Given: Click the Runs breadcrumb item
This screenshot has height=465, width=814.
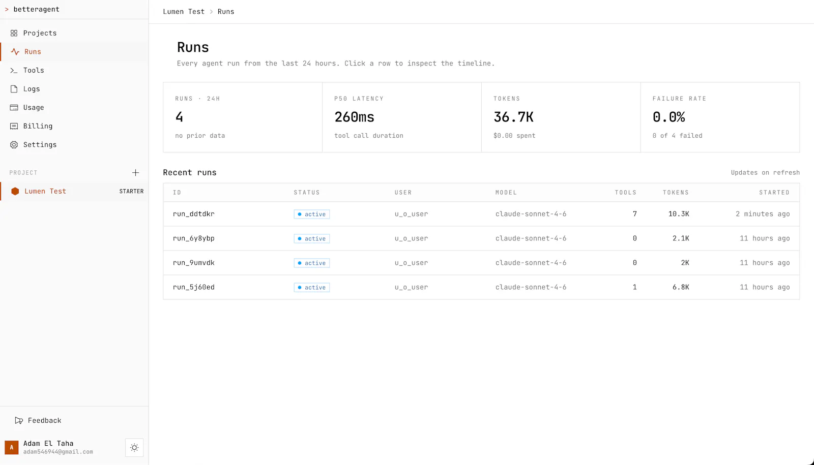Looking at the screenshot, I should (x=226, y=12).
